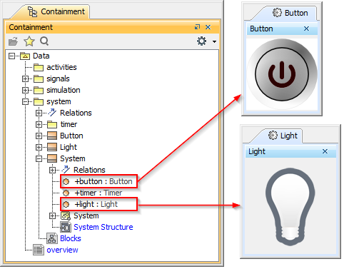The image size is (344, 269).
Task: Close the Containment panel
Action: pyautogui.click(x=208, y=27)
